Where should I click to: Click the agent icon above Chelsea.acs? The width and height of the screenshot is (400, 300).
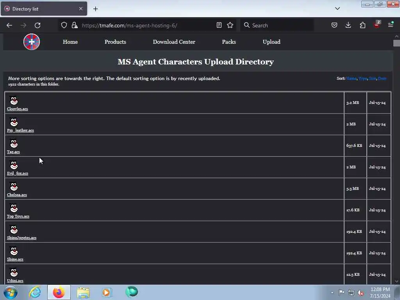tap(14, 186)
